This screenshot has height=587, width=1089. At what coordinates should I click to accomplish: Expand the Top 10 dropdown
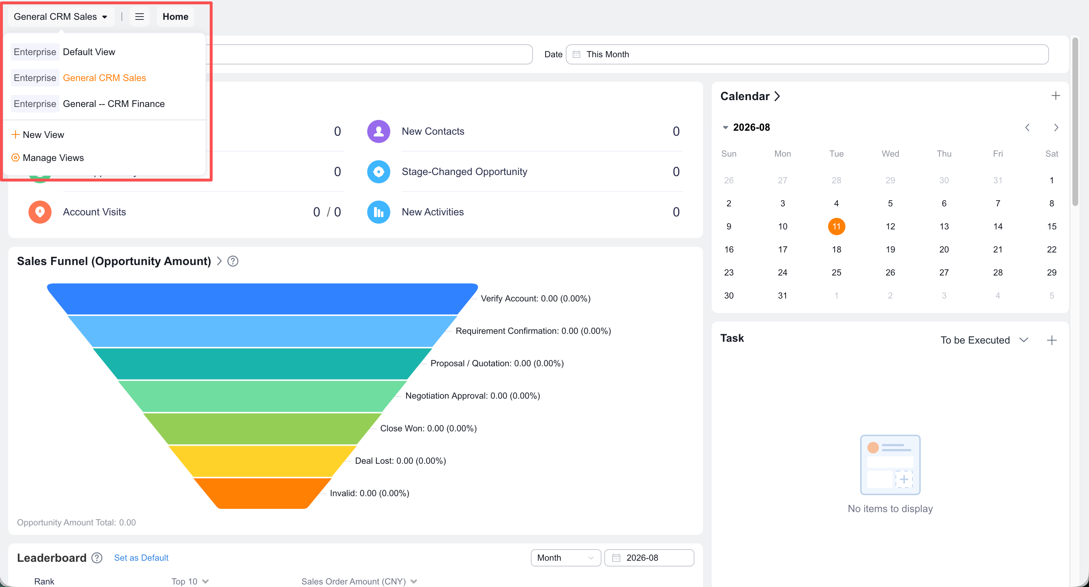point(190,582)
